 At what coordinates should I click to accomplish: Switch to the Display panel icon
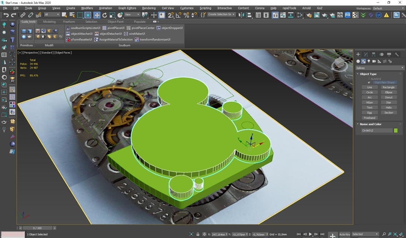tap(389, 54)
